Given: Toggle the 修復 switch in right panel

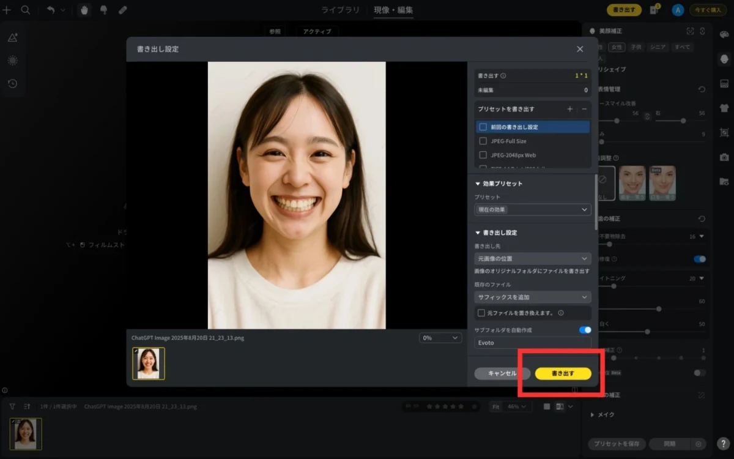Looking at the screenshot, I should pyautogui.click(x=700, y=259).
